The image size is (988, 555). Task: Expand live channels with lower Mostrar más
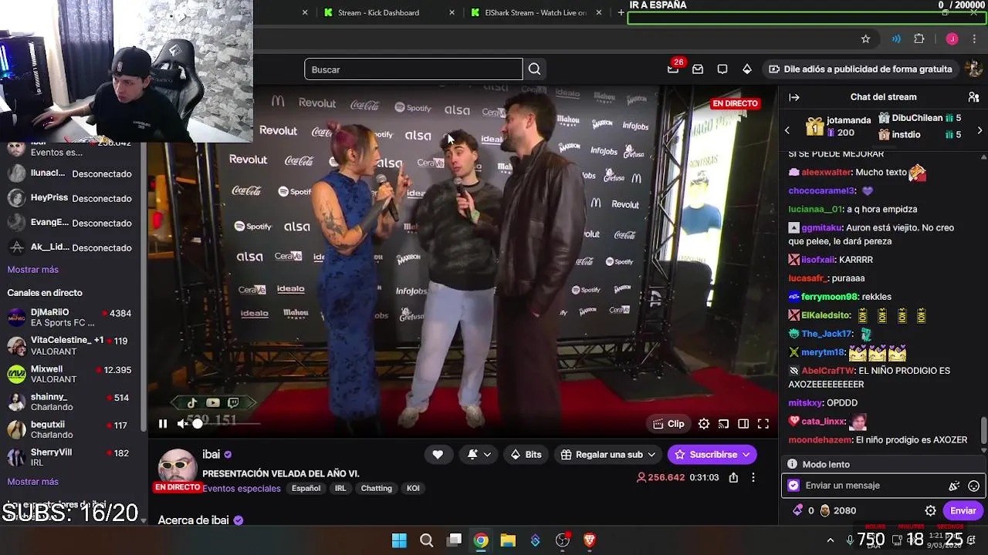(33, 482)
